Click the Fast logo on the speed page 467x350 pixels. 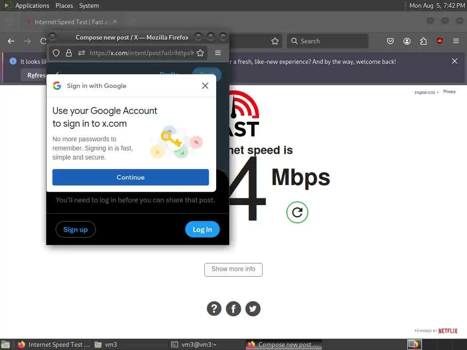244,113
